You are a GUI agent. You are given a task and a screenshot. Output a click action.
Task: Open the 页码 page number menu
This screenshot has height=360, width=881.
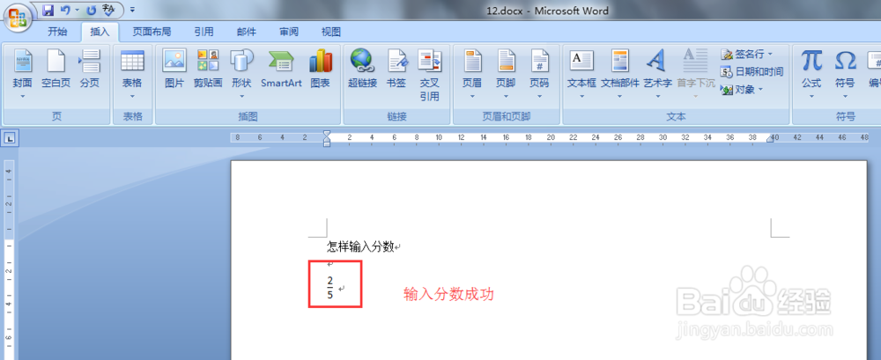click(539, 74)
